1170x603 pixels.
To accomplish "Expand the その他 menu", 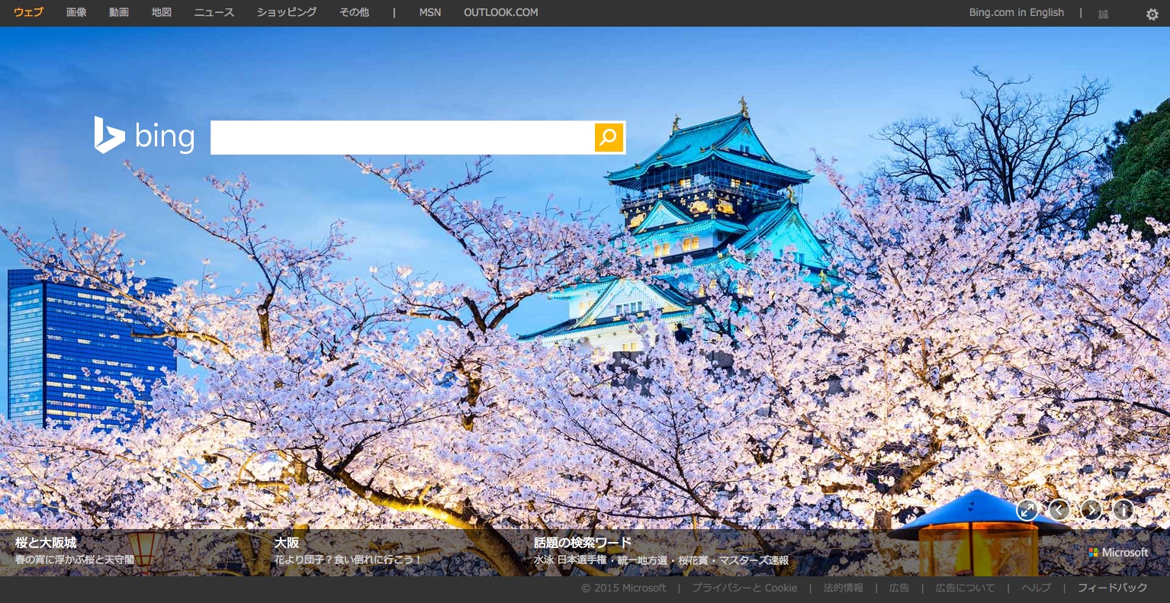I will click(354, 12).
